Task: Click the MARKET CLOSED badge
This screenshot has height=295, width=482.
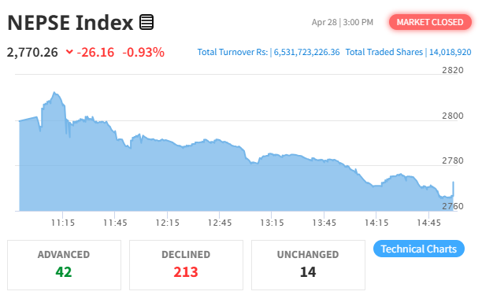Action: pyautogui.click(x=430, y=22)
